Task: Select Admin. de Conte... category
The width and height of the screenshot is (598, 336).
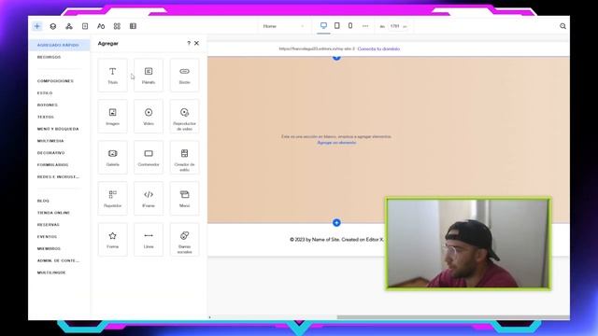Action: [x=58, y=260]
